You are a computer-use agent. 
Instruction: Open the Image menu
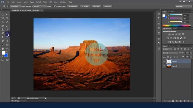coord(19,2)
